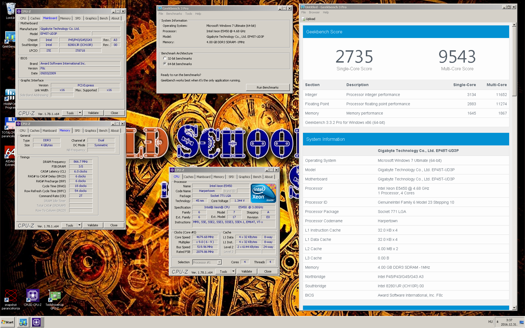Viewport: 525px width, 328px height.
Task: Switch to Graphics tab in Memory CPU-Z window
Action: (91, 131)
